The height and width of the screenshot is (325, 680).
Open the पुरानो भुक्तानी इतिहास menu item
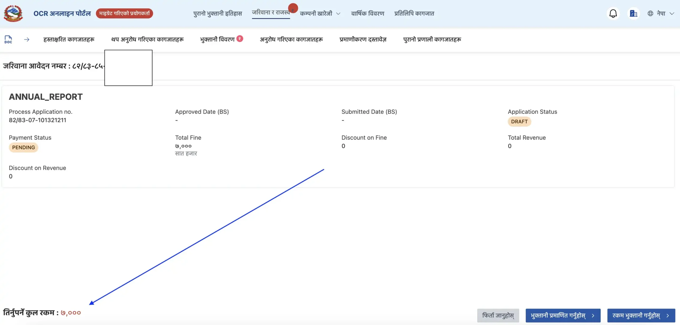click(217, 13)
